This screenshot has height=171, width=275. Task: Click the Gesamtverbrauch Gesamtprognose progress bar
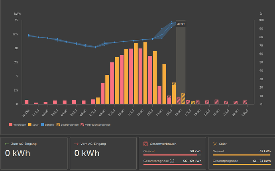[x=173, y=165]
